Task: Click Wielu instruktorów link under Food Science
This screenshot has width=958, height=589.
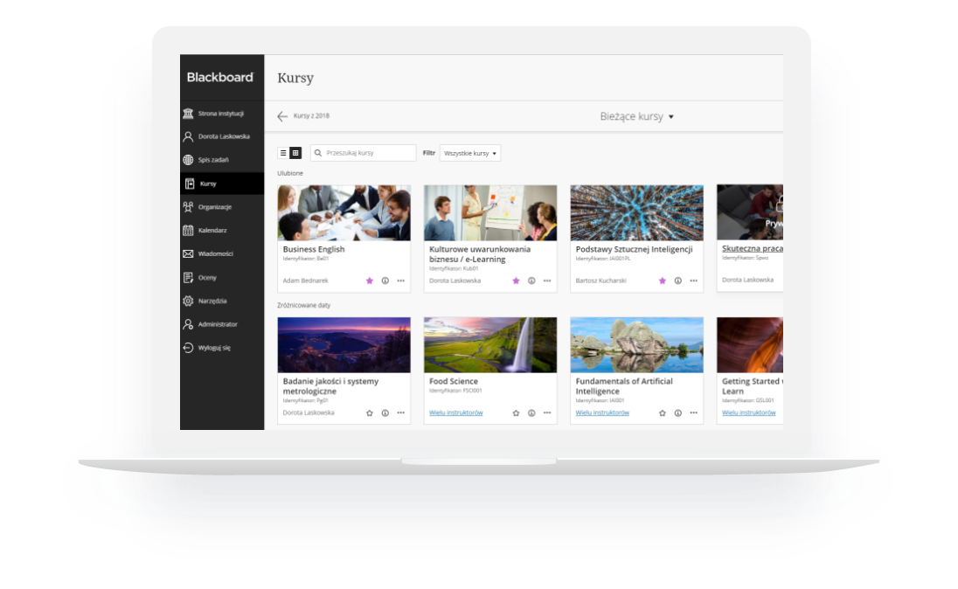Action: point(455,412)
